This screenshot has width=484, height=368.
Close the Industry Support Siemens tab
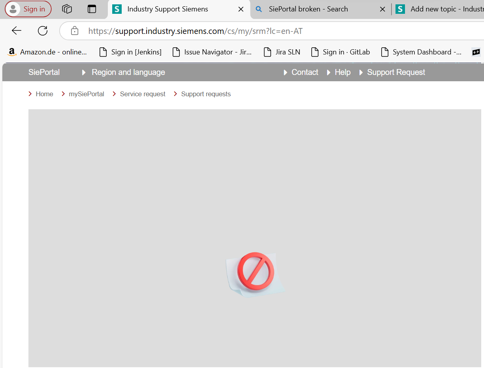coord(241,9)
